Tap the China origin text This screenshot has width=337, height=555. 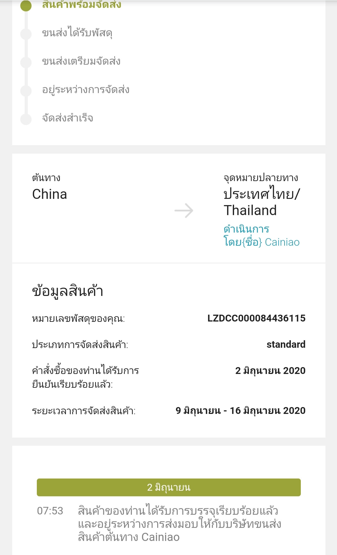pyautogui.click(x=50, y=194)
